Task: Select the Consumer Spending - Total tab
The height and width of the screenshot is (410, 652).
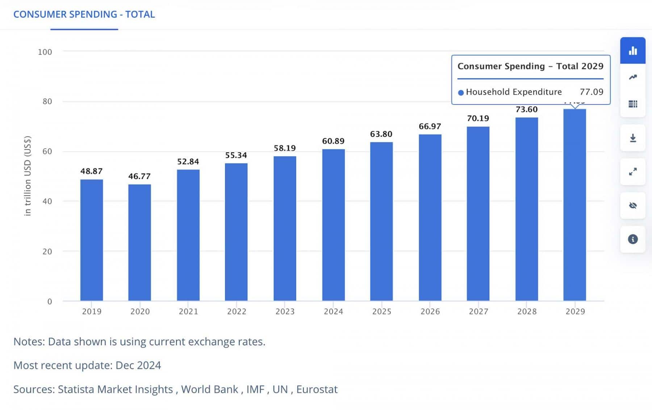Action: click(x=84, y=14)
